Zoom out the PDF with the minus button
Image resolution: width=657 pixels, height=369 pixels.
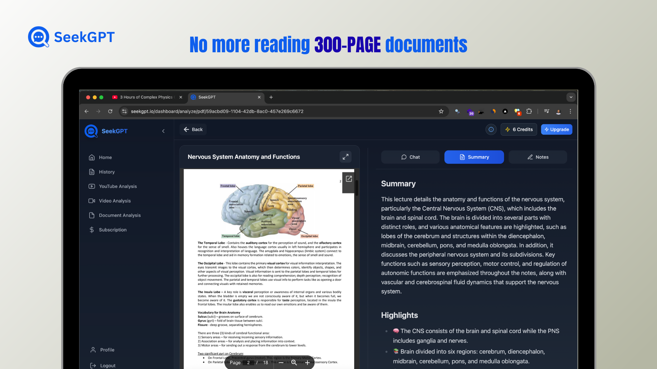click(281, 363)
